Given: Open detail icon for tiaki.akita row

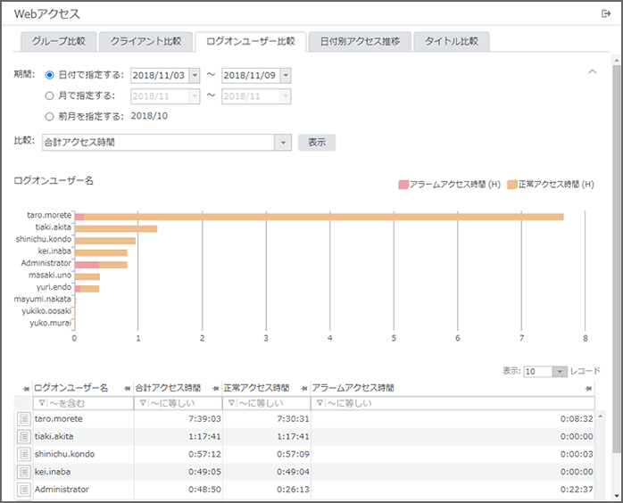Looking at the screenshot, I should 22,436.
